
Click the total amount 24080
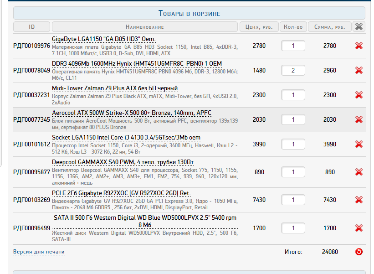coord(330,252)
